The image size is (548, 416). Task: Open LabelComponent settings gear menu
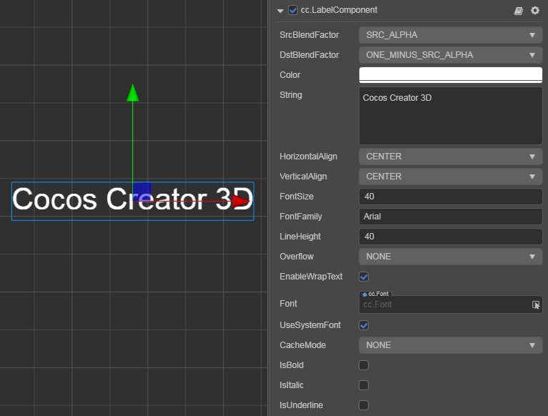click(534, 11)
